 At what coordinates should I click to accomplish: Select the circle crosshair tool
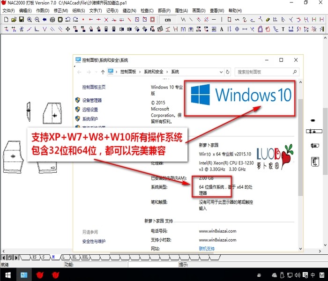pos(237,29)
